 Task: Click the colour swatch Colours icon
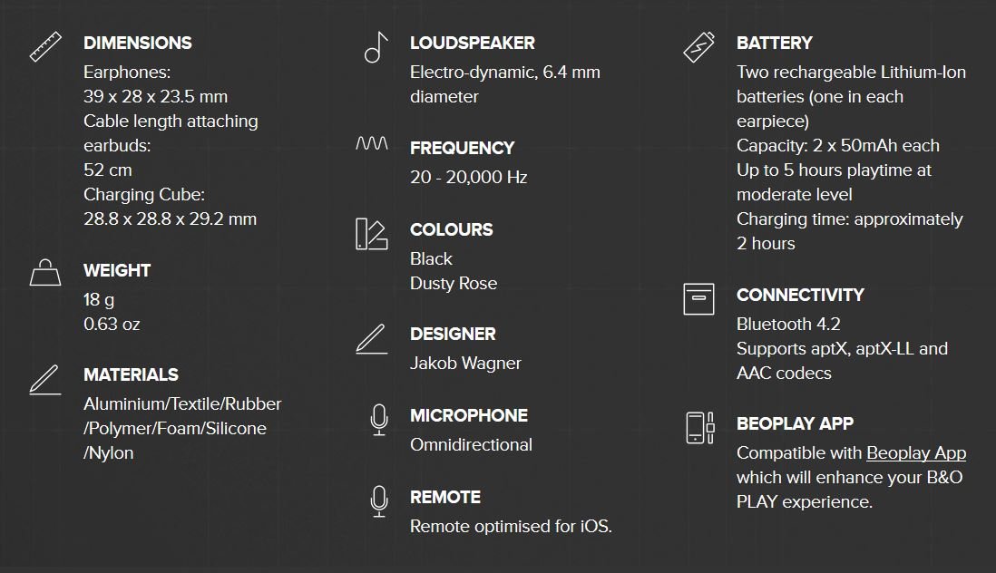pyautogui.click(x=372, y=234)
